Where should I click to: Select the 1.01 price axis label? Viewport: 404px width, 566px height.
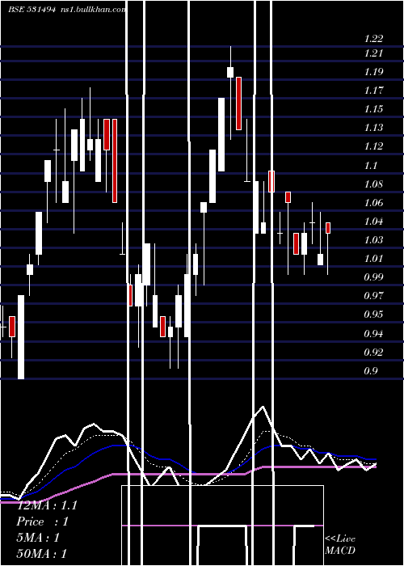click(373, 259)
